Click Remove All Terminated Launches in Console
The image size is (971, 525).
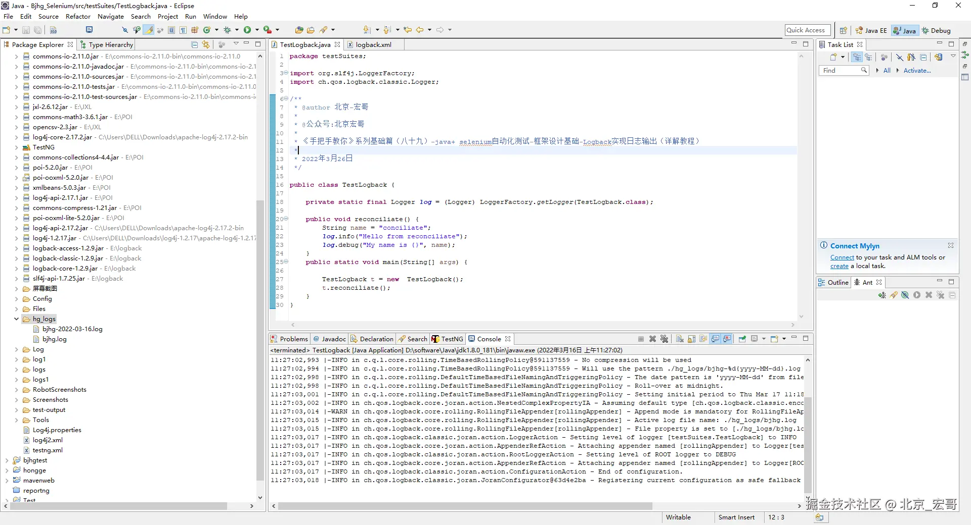[x=664, y=339]
